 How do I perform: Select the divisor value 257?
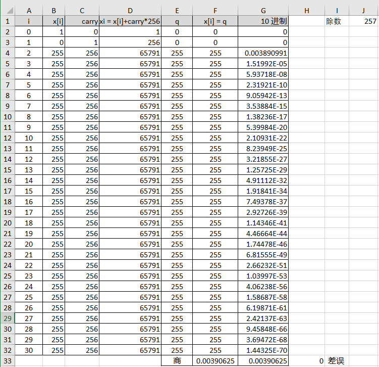pyautogui.click(x=363, y=21)
